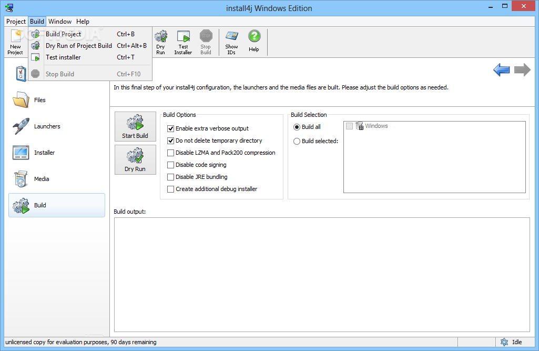
Task: Choose Test installer menu entry
Action: (x=90, y=57)
